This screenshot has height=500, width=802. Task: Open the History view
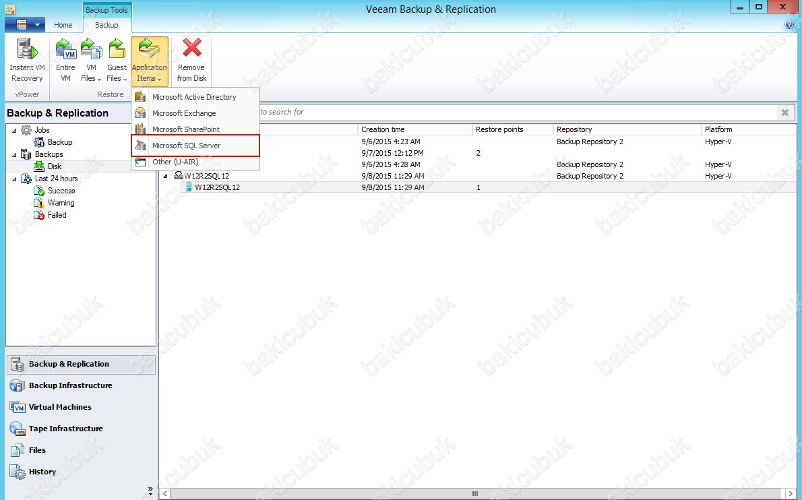81,472
